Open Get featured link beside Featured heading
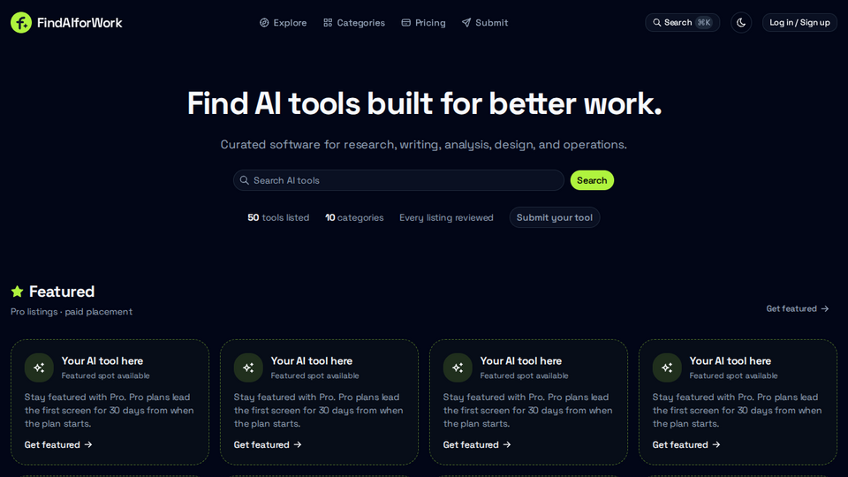Viewport: 848px width, 477px height. (797, 309)
